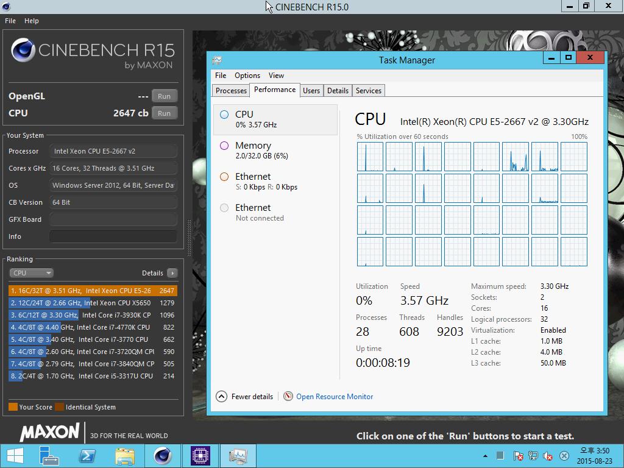Open Task Manager File menu

click(x=221, y=76)
